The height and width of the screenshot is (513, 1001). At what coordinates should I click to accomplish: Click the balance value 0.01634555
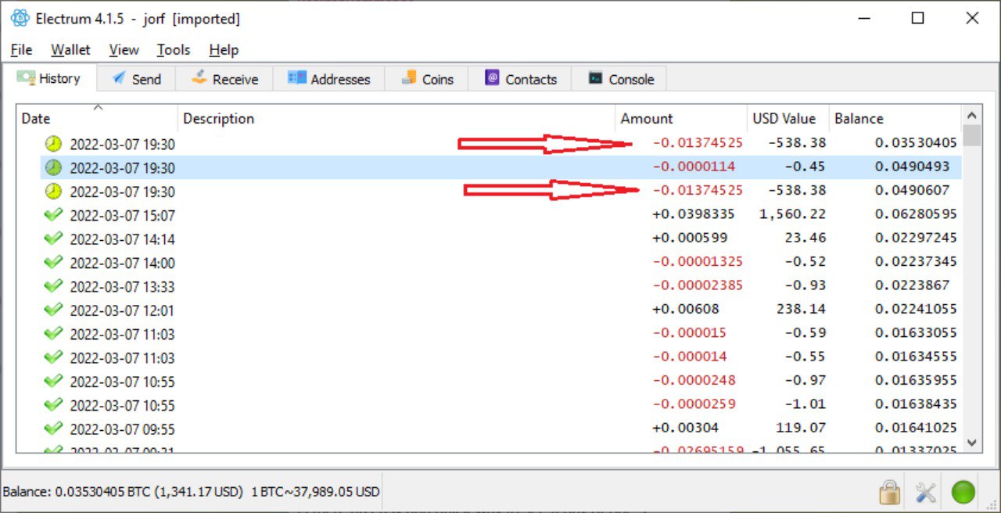916,357
